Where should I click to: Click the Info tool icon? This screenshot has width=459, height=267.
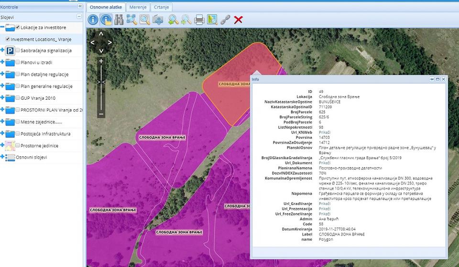pyautogui.click(x=93, y=20)
